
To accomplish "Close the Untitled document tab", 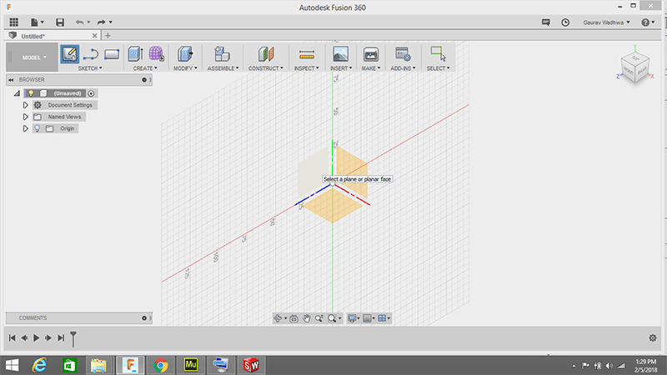I will tap(95, 36).
